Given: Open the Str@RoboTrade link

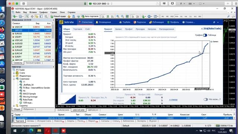Looking at the screenshot, I should [211, 28].
